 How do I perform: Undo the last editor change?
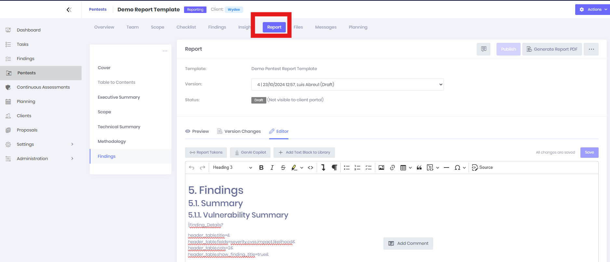click(x=192, y=168)
